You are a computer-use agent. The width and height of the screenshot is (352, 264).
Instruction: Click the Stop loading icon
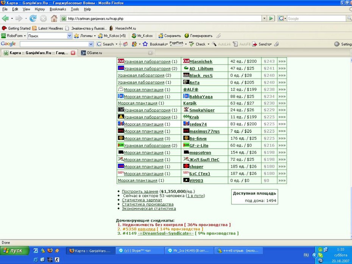[43, 19]
